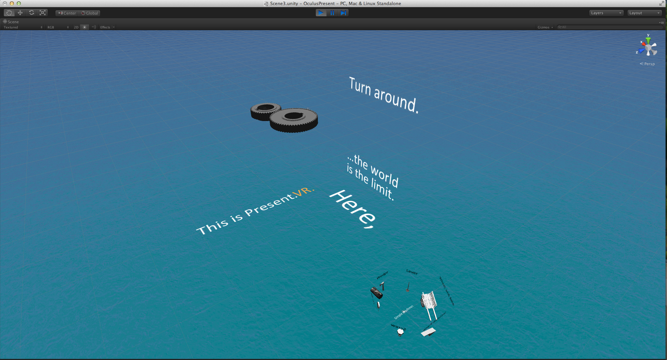This screenshot has height=360, width=667.
Task: Select the "Simple Machines" label
Action: [404, 312]
